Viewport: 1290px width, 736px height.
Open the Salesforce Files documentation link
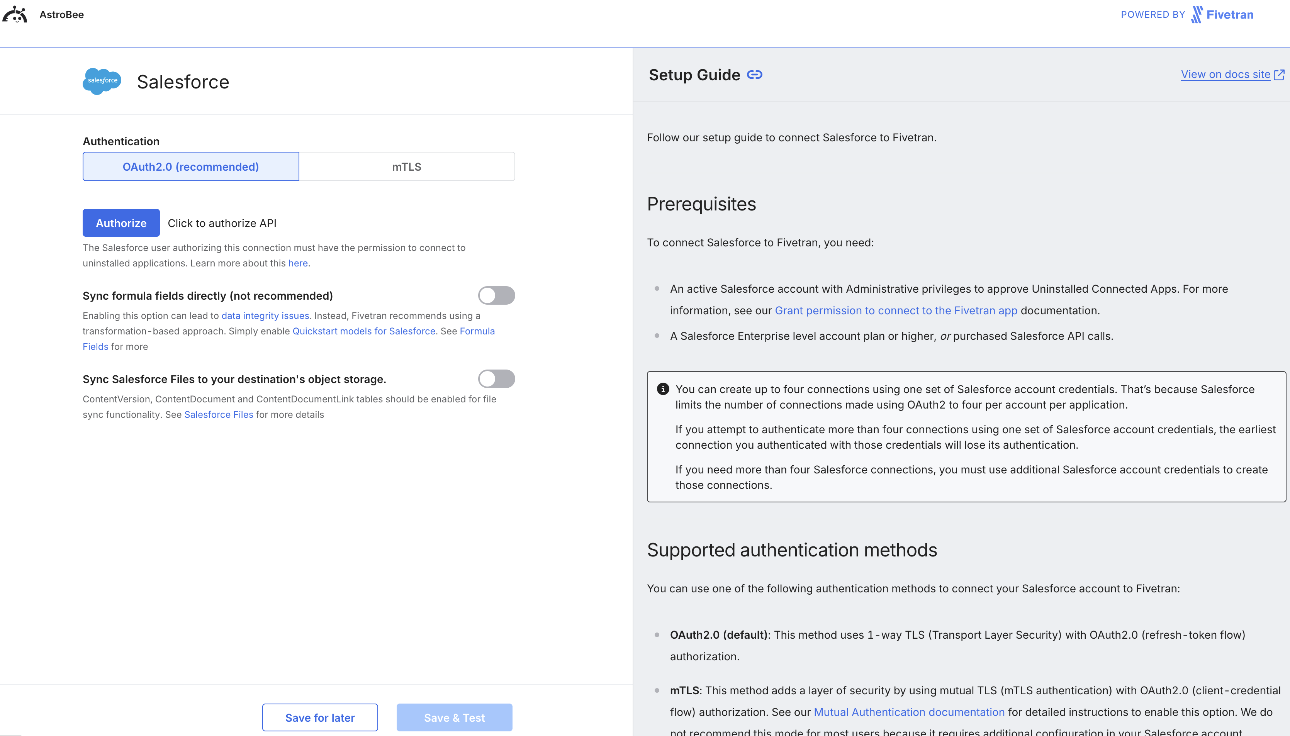click(x=218, y=414)
